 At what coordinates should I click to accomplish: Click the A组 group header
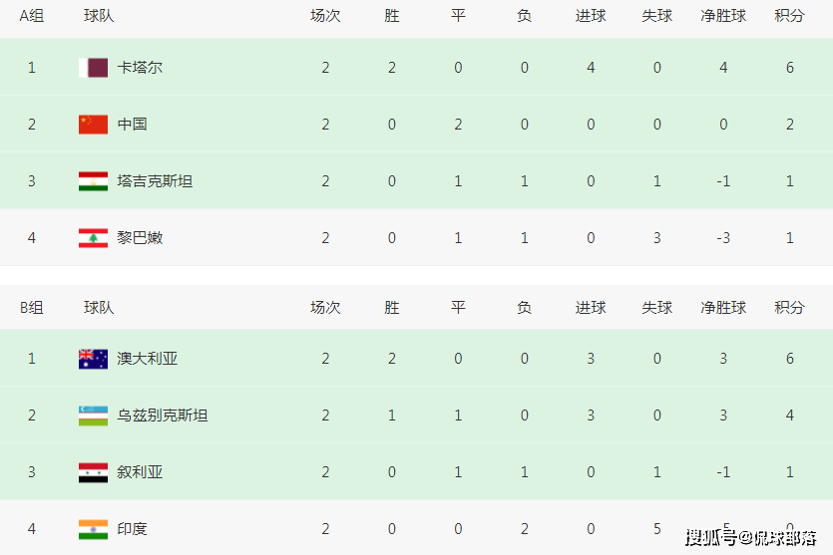(x=32, y=16)
